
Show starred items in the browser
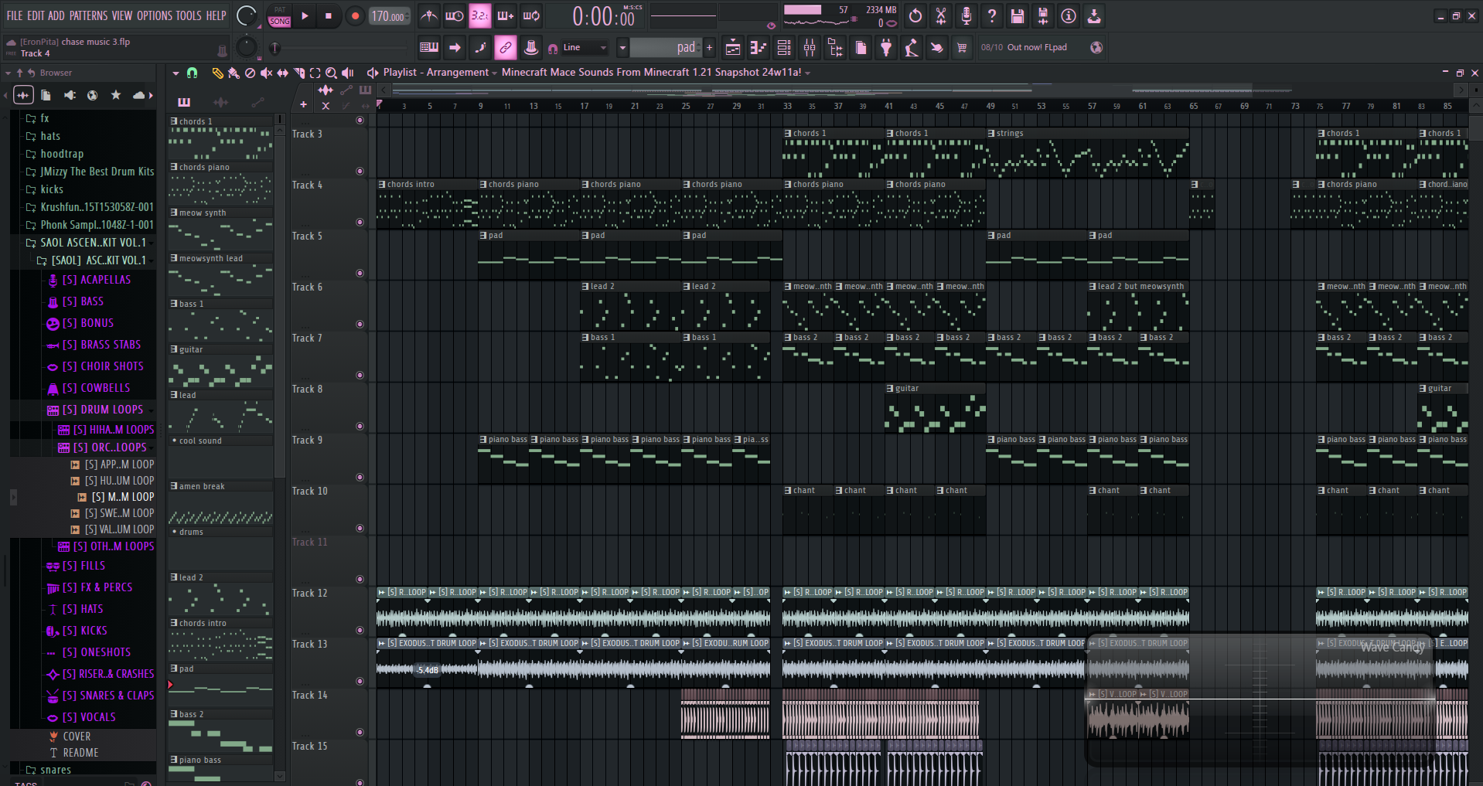[x=116, y=95]
